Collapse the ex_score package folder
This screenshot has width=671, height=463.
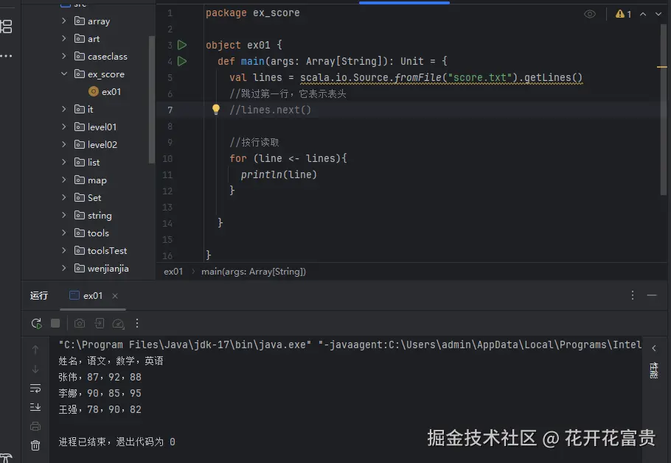coord(64,74)
